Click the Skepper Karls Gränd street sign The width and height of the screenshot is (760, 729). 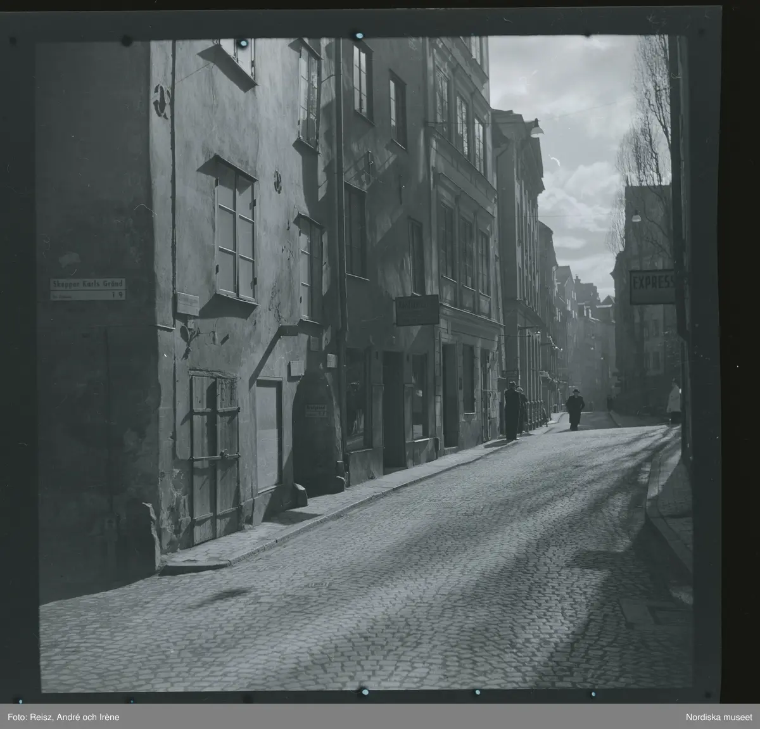(x=88, y=288)
